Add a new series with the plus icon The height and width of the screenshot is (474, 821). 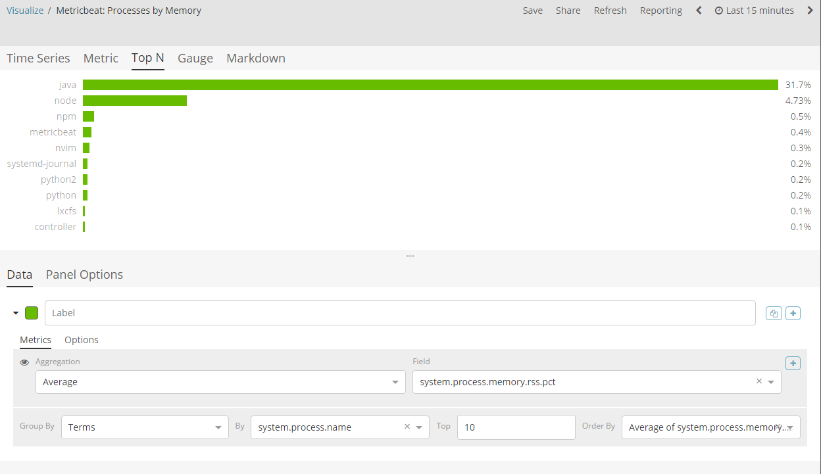click(793, 314)
